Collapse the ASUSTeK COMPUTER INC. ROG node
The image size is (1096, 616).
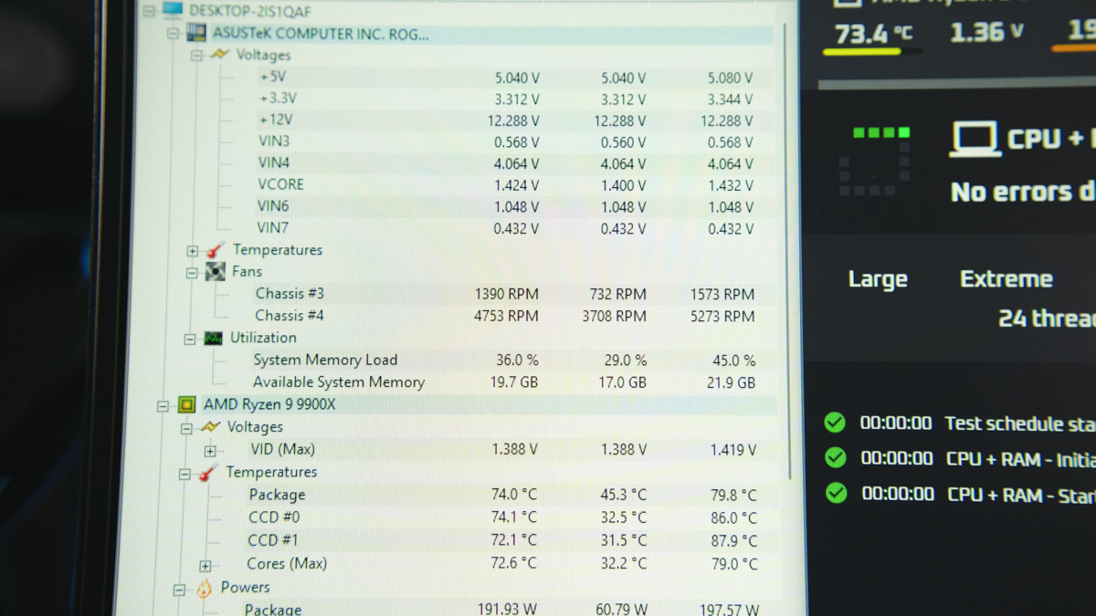pos(173,34)
